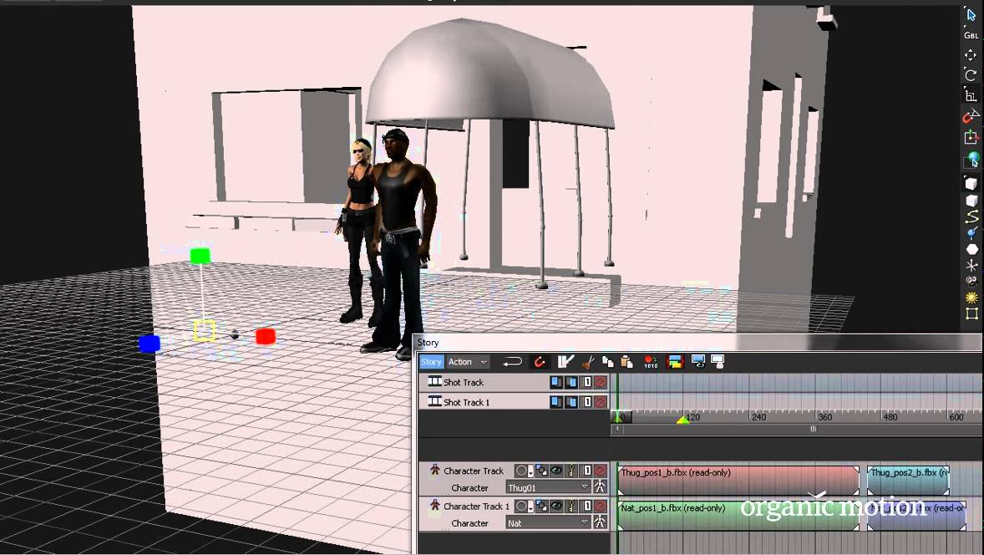Open the Action dropdown in Story toolbar
This screenshot has width=984, height=555.
pos(468,362)
